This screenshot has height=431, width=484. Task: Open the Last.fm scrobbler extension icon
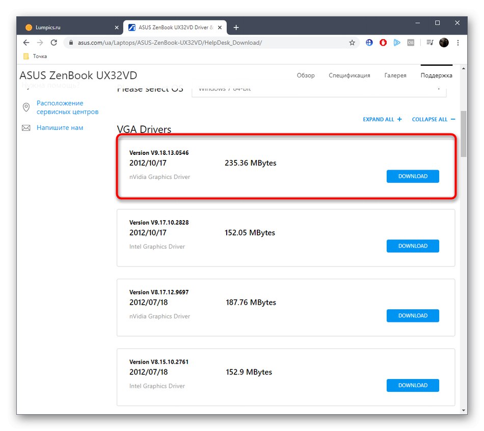[411, 42]
